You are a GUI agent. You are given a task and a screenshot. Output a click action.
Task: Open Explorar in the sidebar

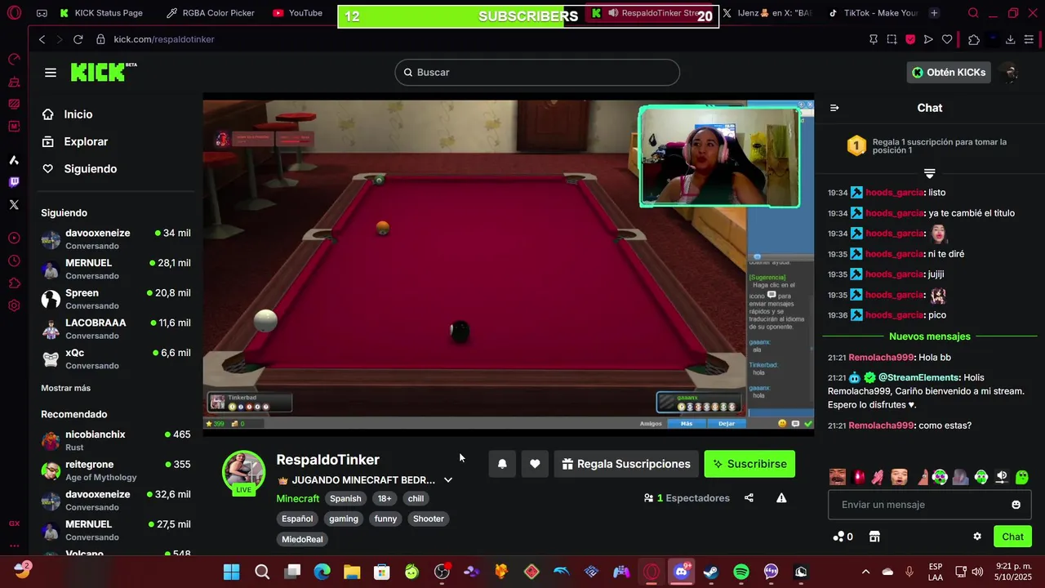pyautogui.click(x=86, y=141)
